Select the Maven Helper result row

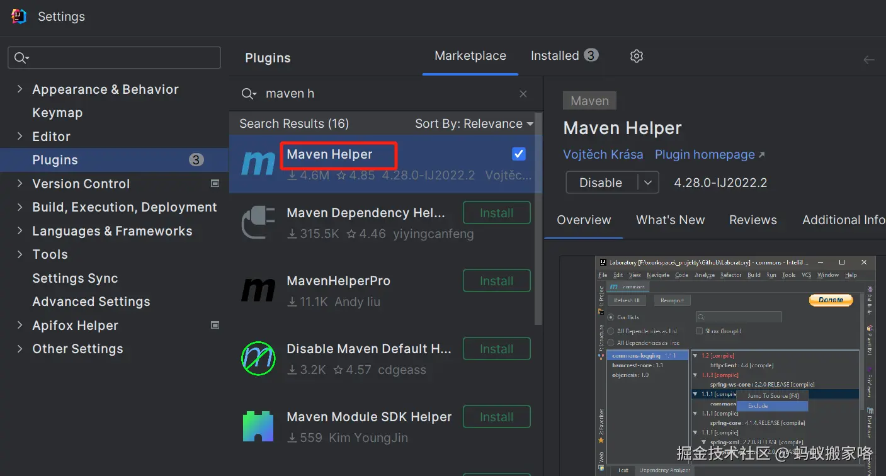(385, 164)
